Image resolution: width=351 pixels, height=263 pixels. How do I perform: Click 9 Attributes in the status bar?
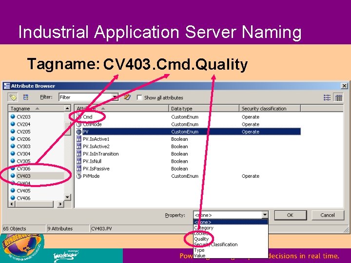[x=60, y=228]
